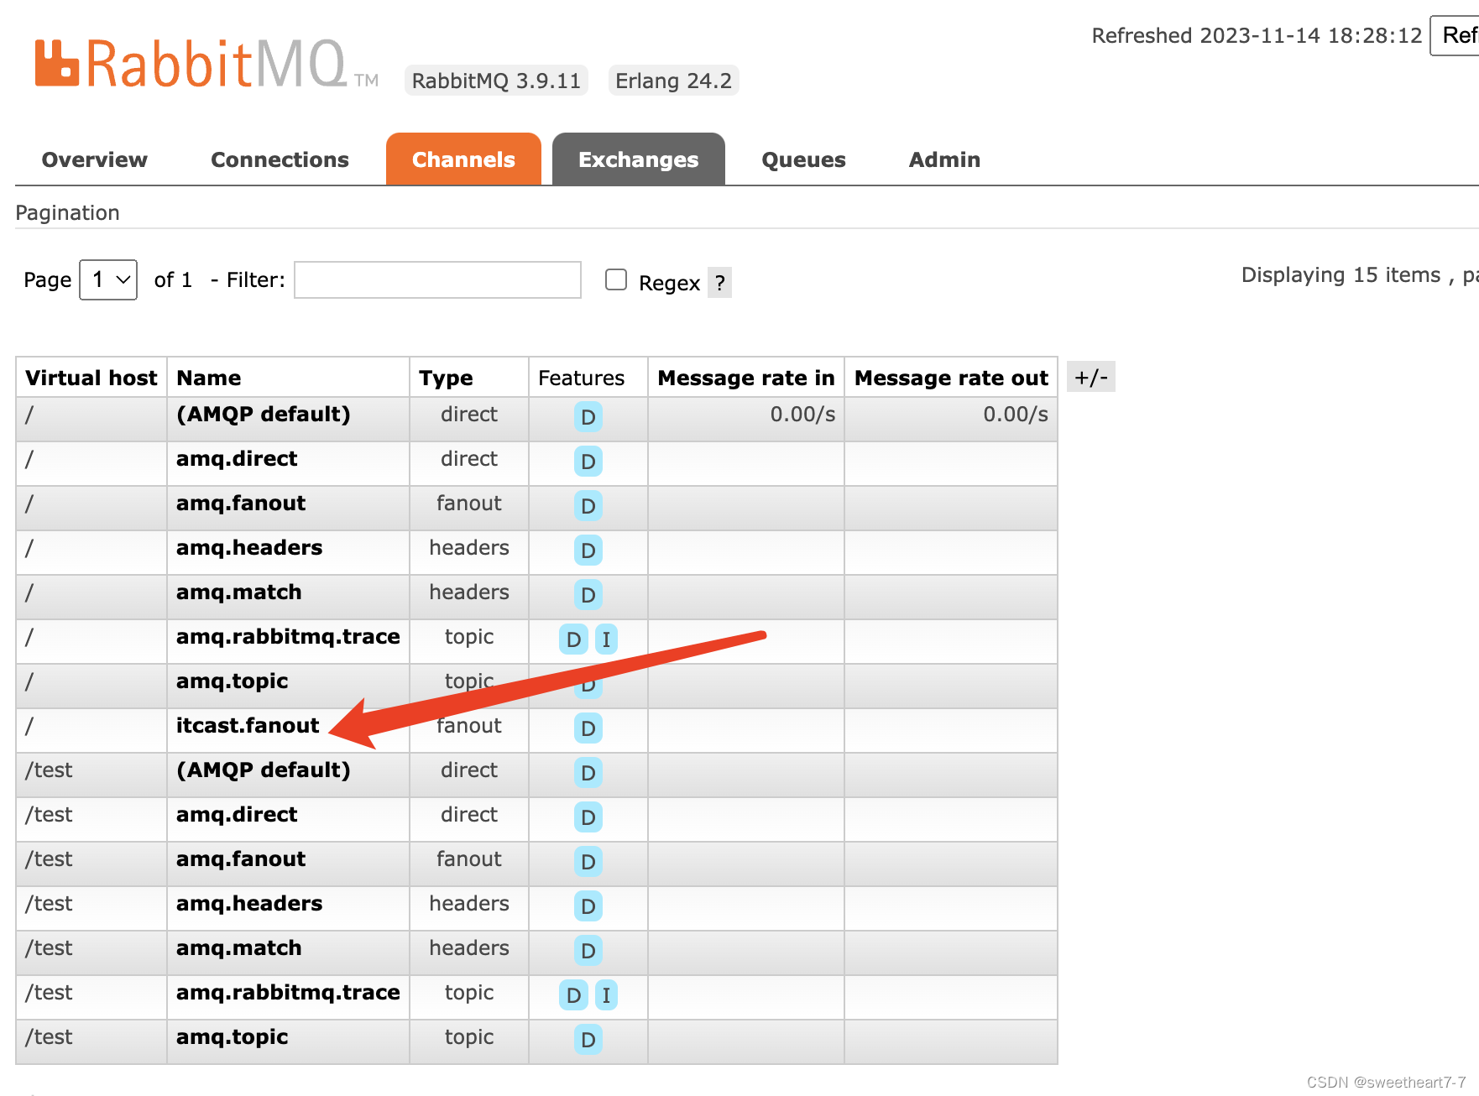Click the Features column header
This screenshot has height=1096, width=1479.
581,378
